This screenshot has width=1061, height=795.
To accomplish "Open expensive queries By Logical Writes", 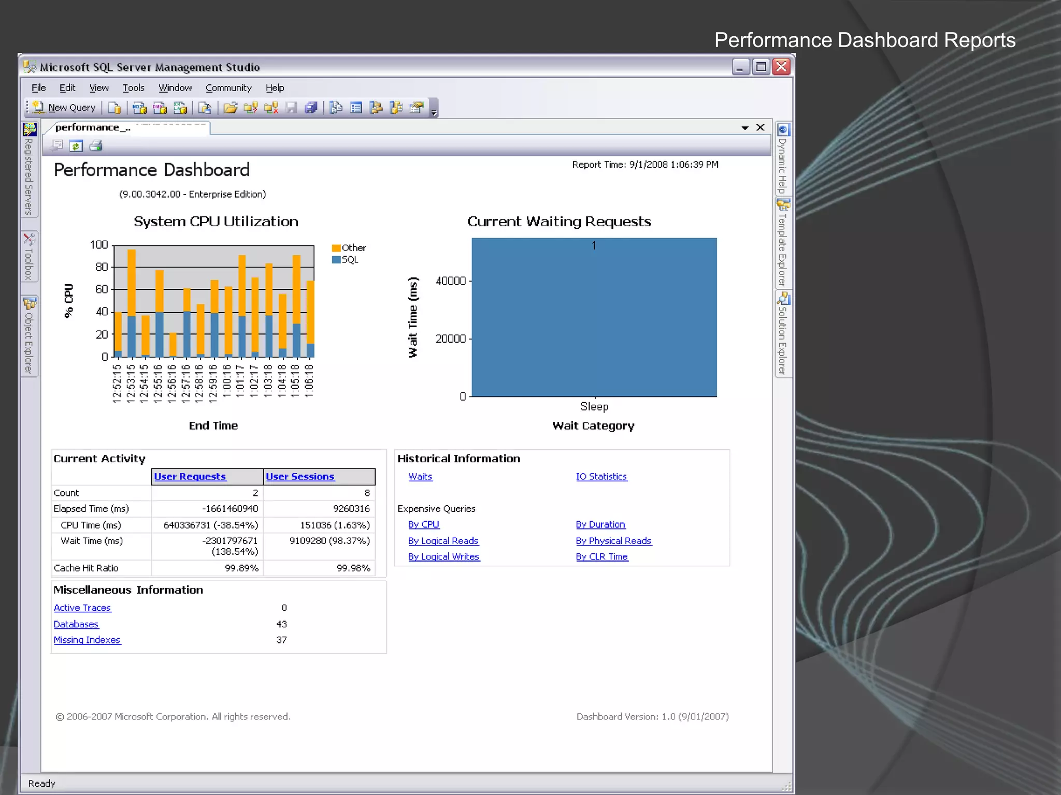I will [x=444, y=557].
